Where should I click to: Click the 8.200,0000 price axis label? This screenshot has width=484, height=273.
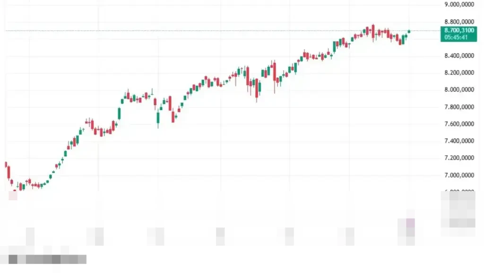[x=459, y=73]
